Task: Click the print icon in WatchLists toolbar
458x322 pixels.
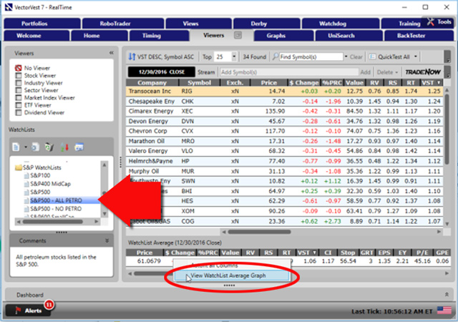Action: tap(79, 147)
